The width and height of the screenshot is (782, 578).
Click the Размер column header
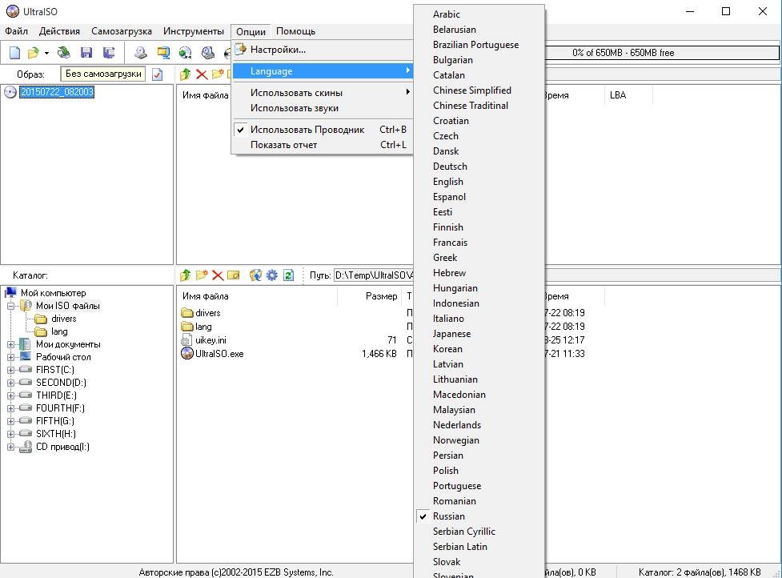pos(370,296)
